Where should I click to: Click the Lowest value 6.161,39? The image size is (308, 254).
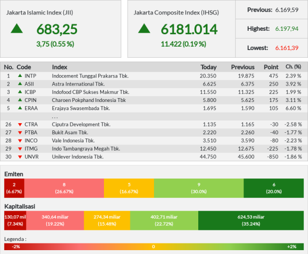287,48
